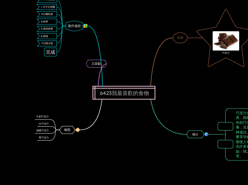Select the 3.日曬乾燥 step node
Viewport: 248px width, 185px height.
click(47, 14)
